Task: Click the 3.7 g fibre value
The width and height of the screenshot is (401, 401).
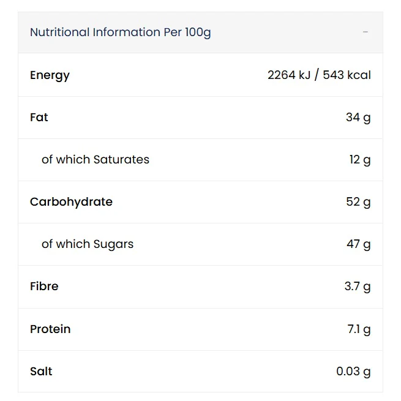Action: (358, 287)
